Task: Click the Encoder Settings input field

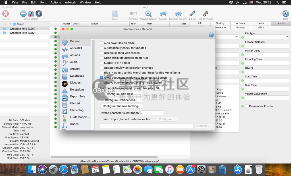Action: [267, 46]
